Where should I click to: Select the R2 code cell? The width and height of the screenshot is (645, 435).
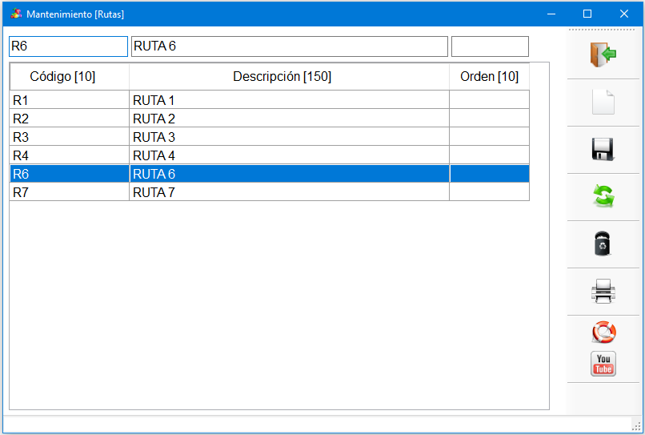(70, 119)
